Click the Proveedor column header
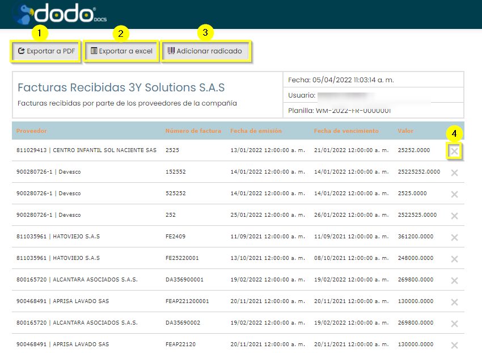The height and width of the screenshot is (353, 482). coord(31,131)
